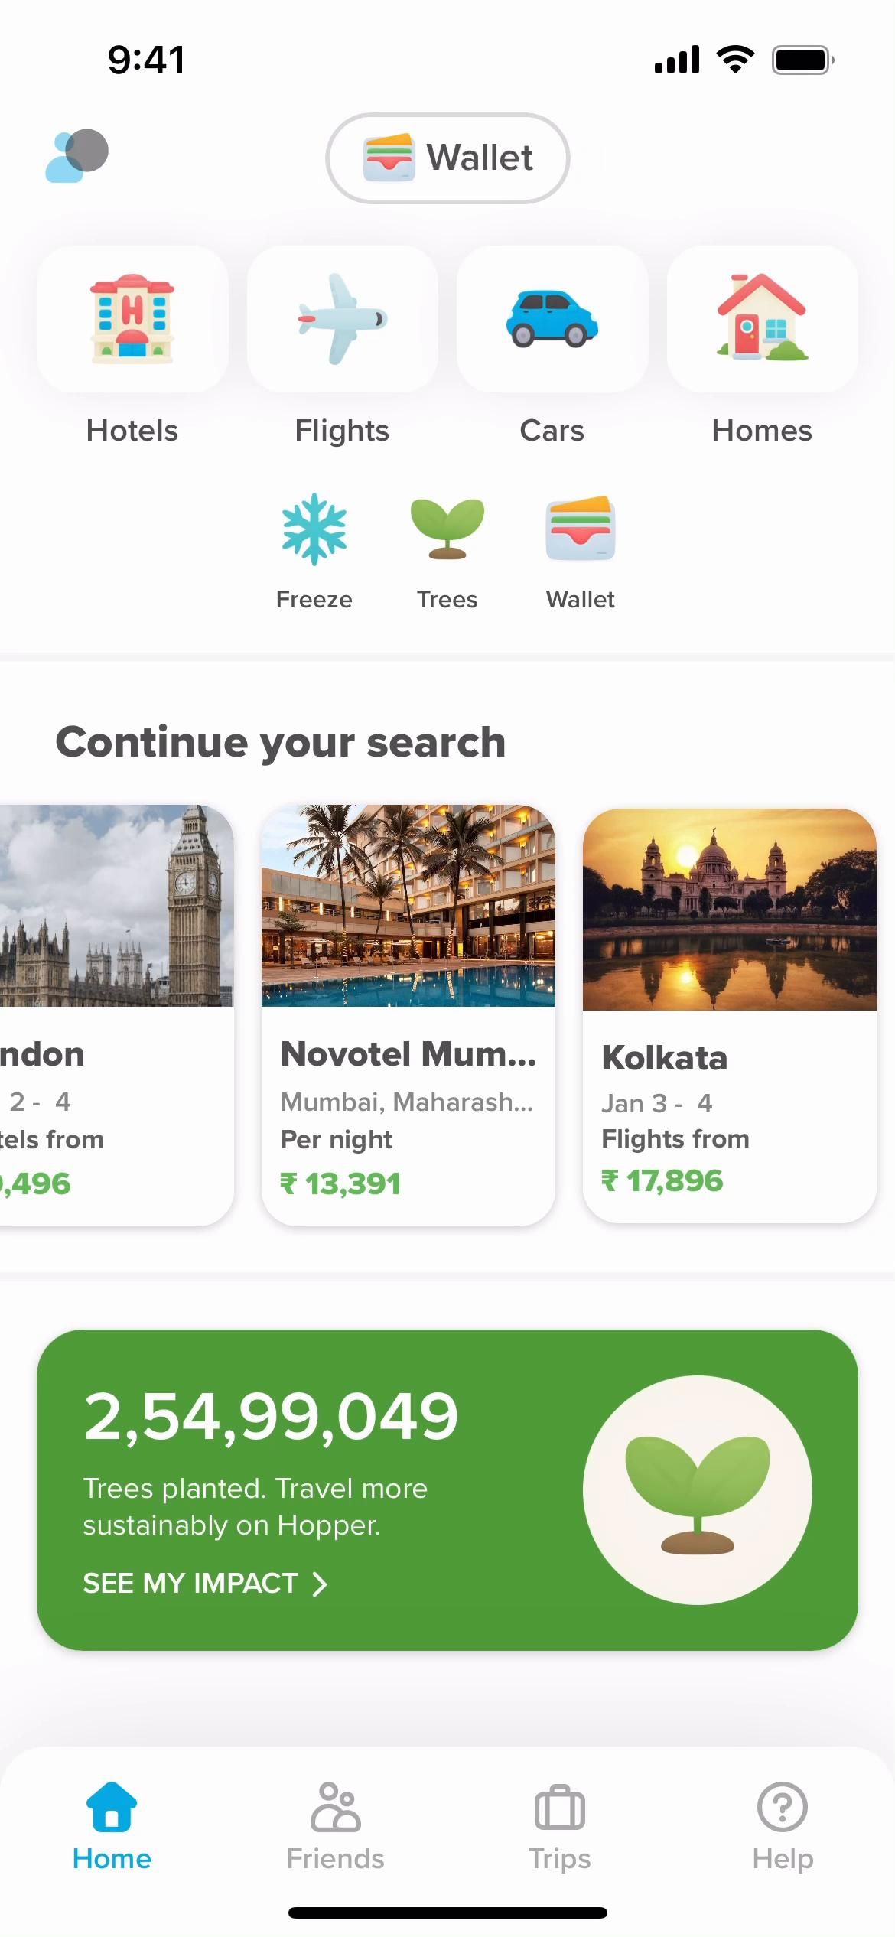The width and height of the screenshot is (895, 1937).
Task: Tap the sprout icon on green banner
Action: 697,1490
